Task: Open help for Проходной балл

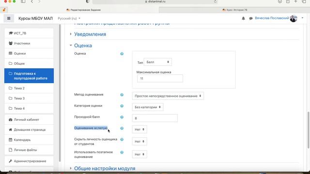Action: click(122, 117)
